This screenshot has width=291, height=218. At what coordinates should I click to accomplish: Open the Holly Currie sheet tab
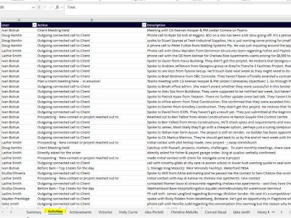tap(129, 212)
